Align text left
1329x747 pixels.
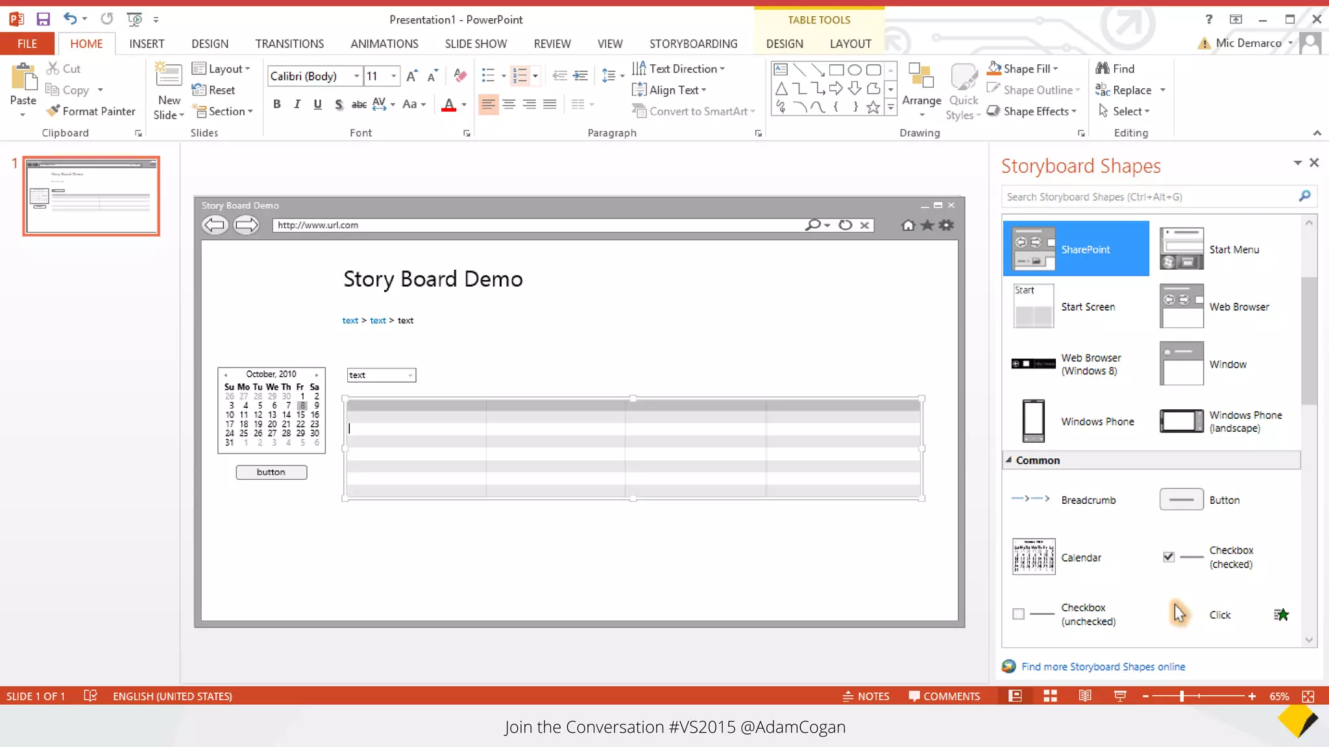488,104
